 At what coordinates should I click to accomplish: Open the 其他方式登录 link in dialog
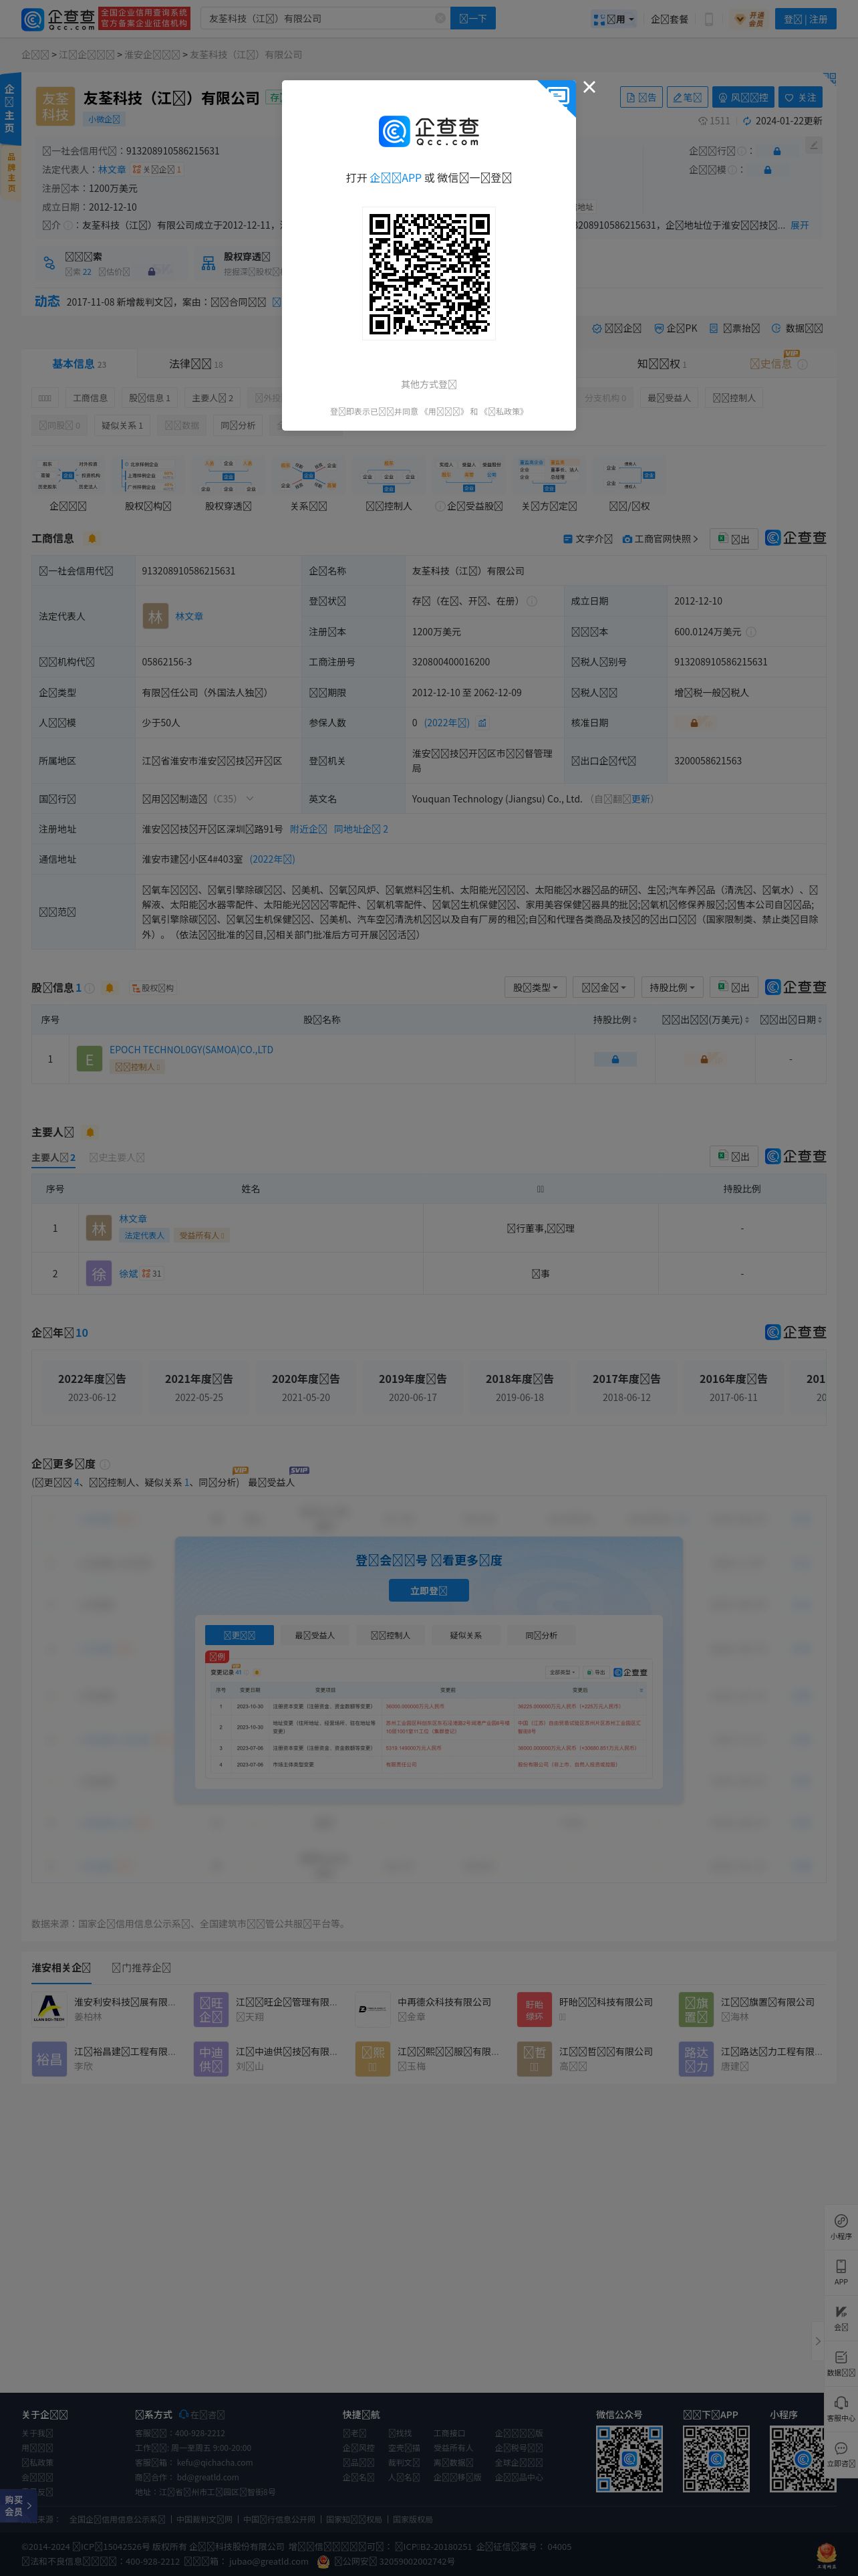[x=428, y=384]
